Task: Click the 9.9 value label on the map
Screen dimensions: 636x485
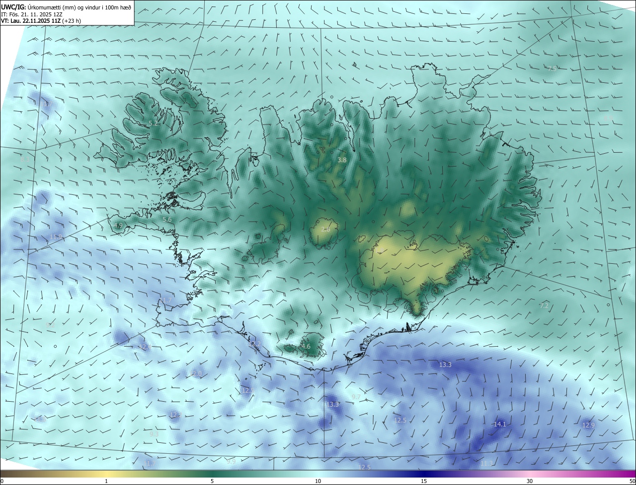Action: 231,461
